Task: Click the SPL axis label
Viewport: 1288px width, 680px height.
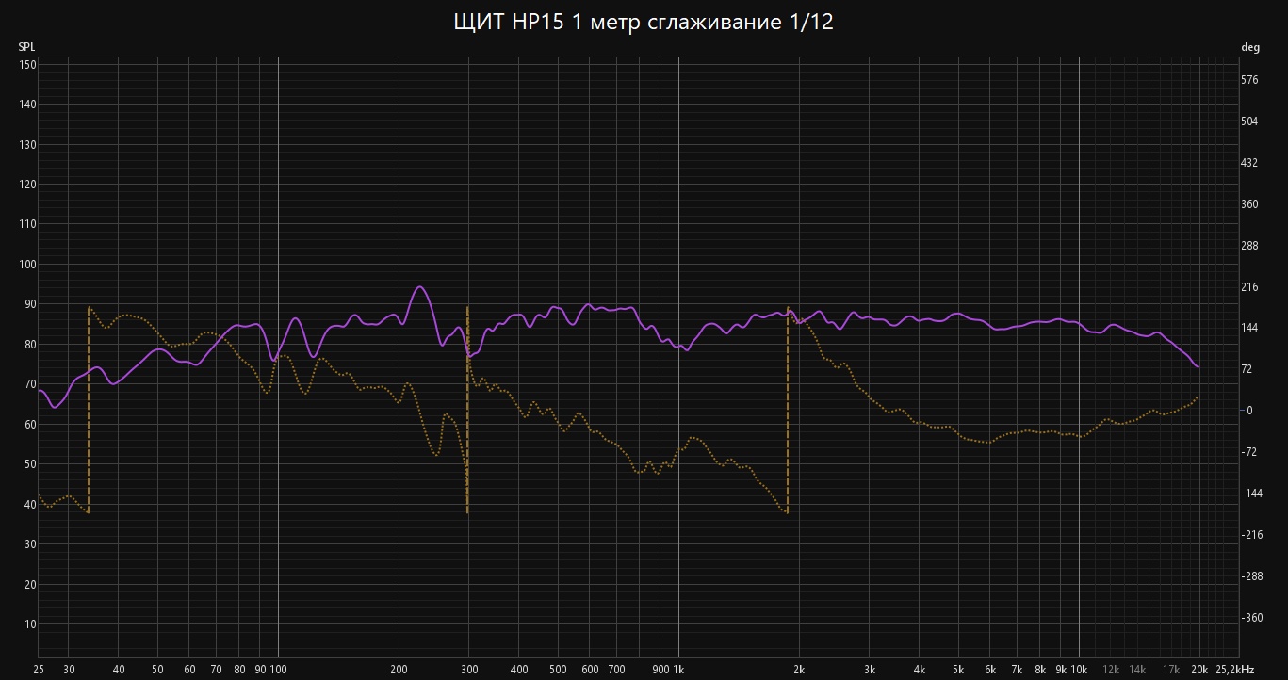Action: [x=26, y=47]
